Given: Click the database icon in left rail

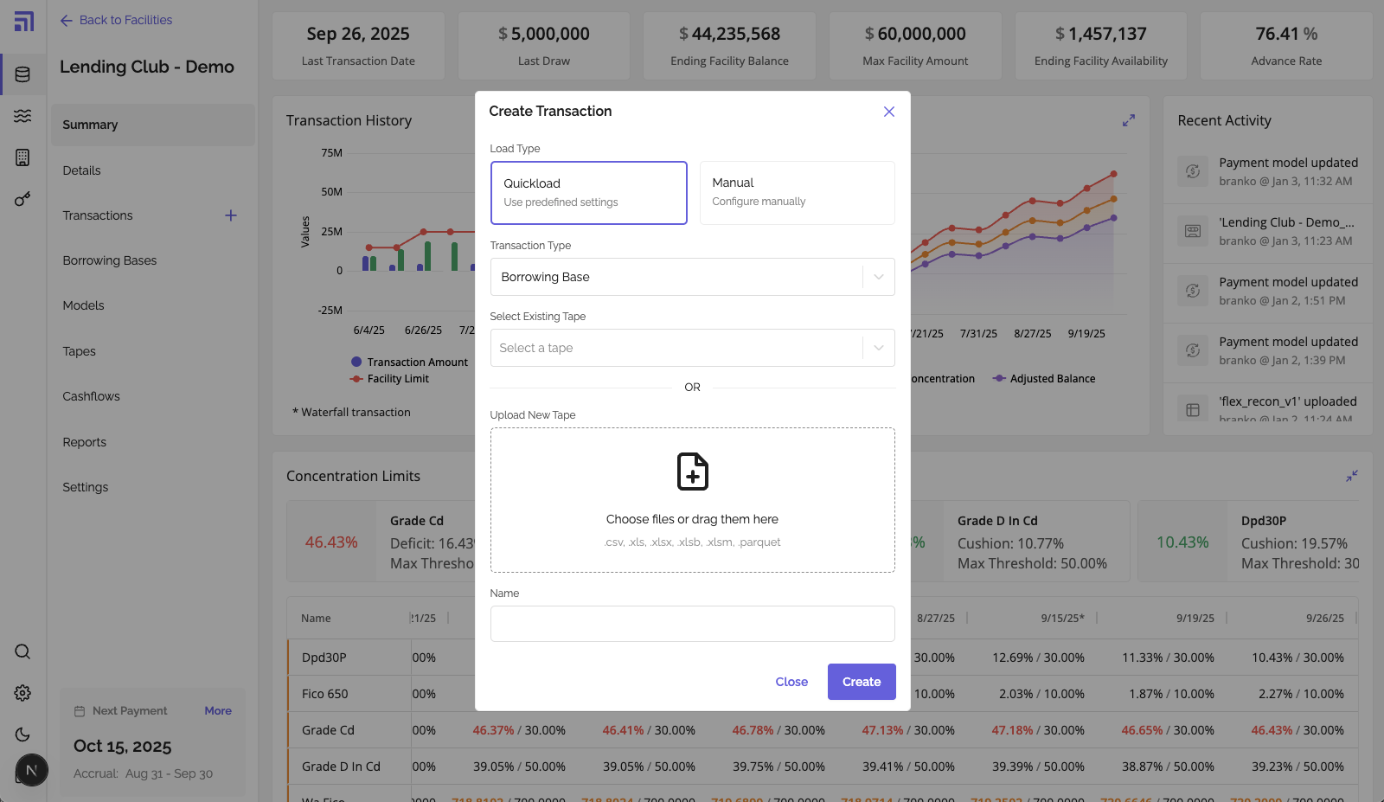Looking at the screenshot, I should tap(23, 74).
